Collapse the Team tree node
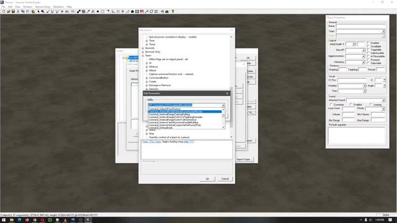The width and height of the screenshot is (397, 223). pyautogui.click(x=143, y=56)
